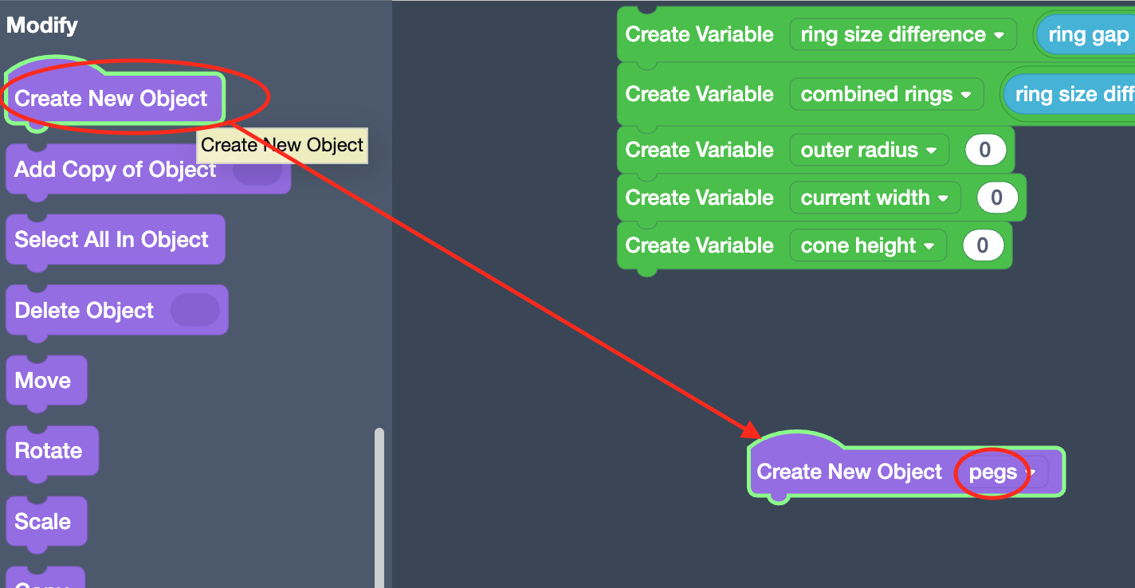The height and width of the screenshot is (588, 1135).
Task: Open the outer radius variable dropdown
Action: tap(868, 151)
